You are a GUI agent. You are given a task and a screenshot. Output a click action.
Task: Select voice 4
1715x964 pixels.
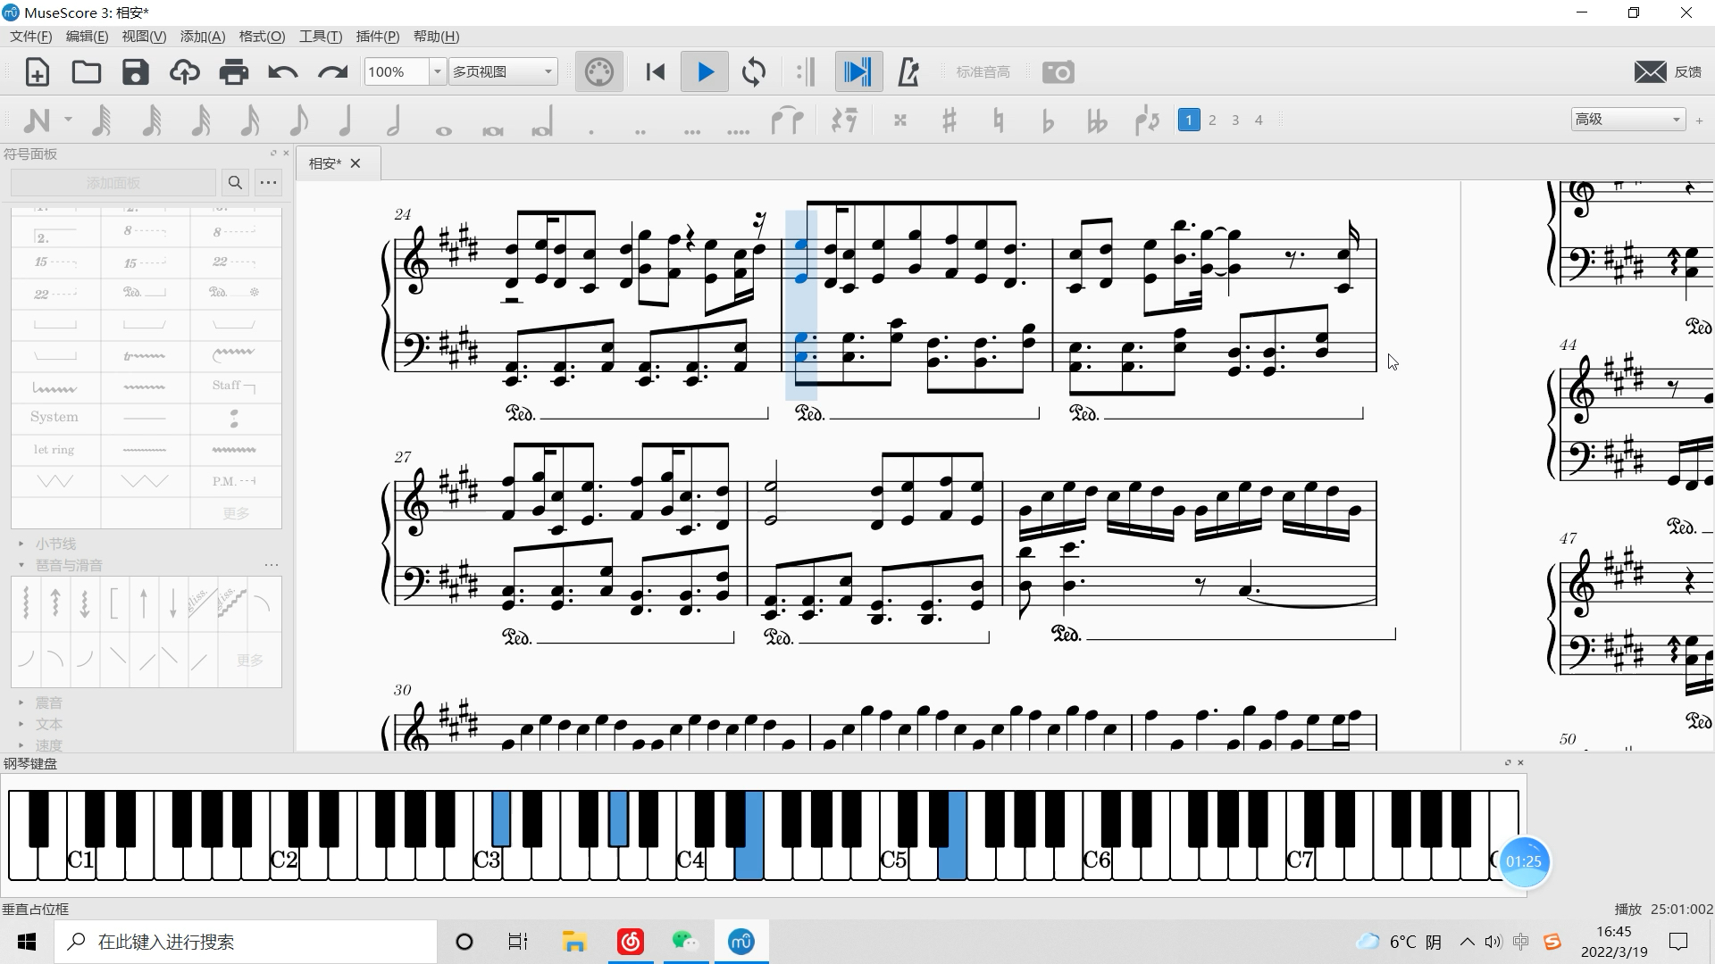[x=1259, y=120]
